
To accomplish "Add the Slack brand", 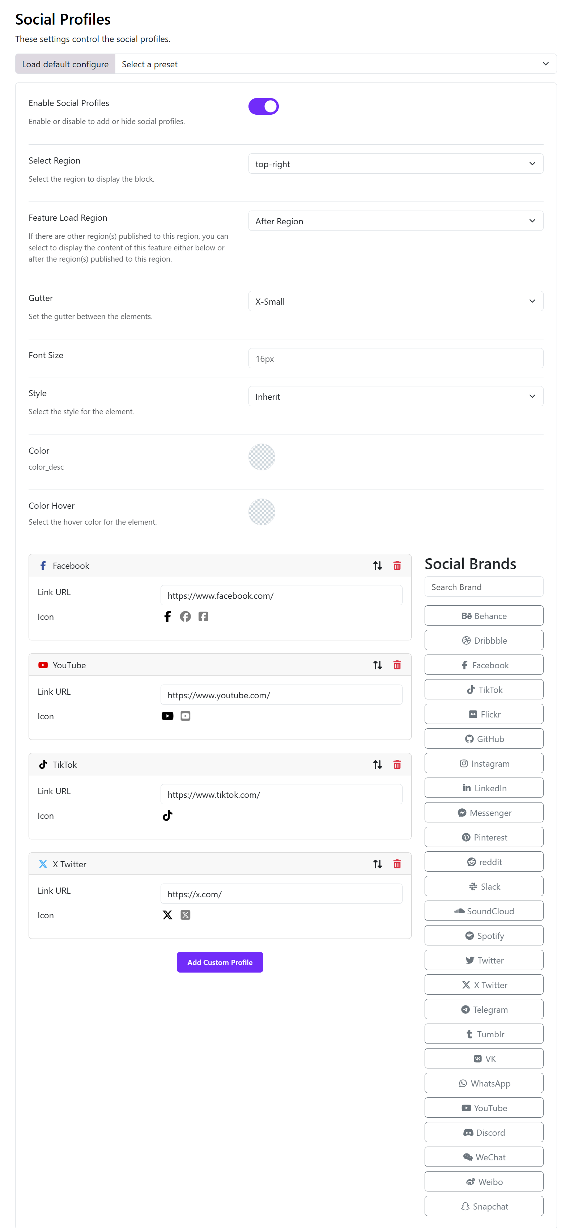I will tap(484, 887).
